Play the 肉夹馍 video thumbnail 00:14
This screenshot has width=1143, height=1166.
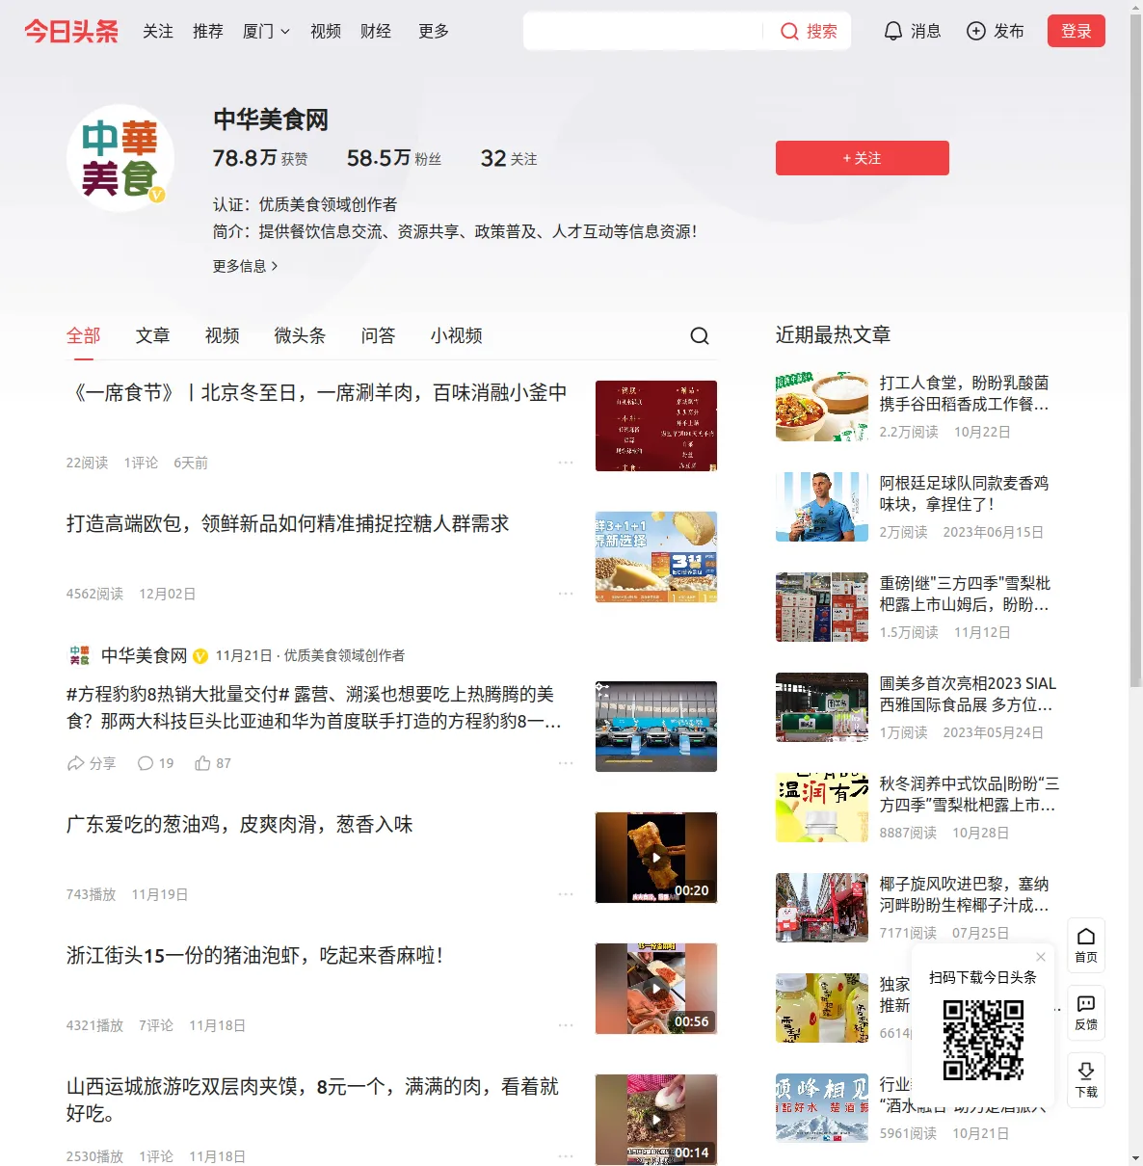click(656, 1120)
